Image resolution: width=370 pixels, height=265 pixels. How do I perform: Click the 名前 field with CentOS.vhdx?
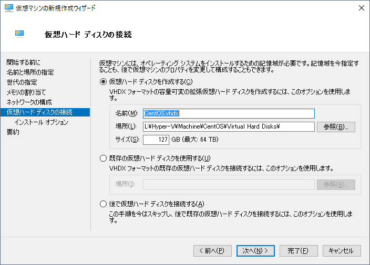229,113
